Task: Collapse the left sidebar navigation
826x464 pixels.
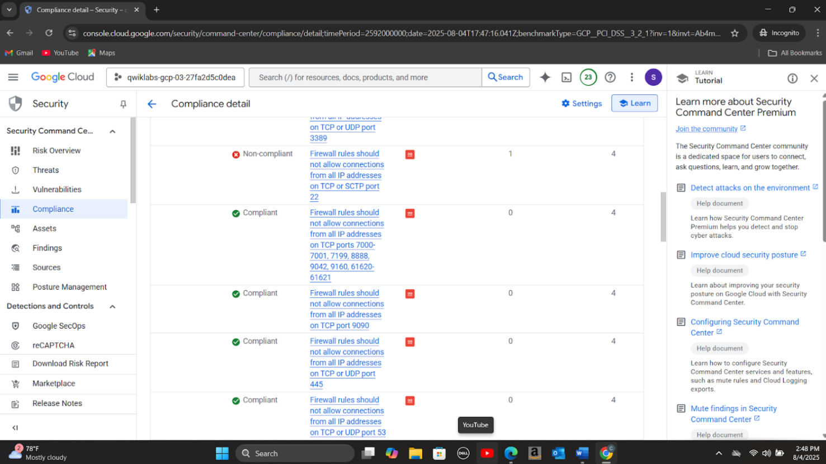Action: tap(15, 428)
